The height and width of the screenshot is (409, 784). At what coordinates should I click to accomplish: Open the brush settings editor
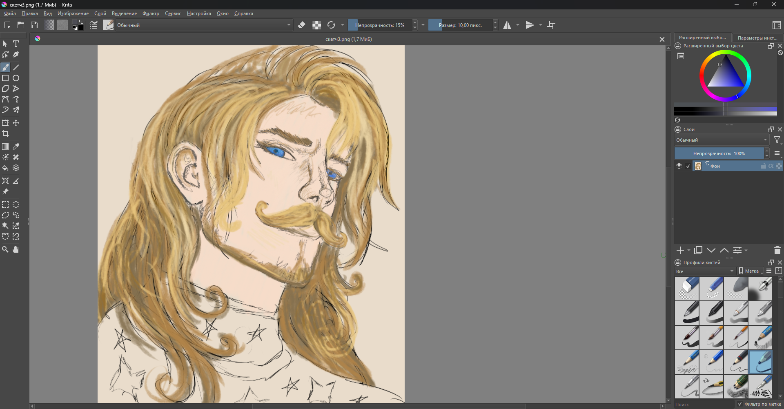click(x=94, y=25)
